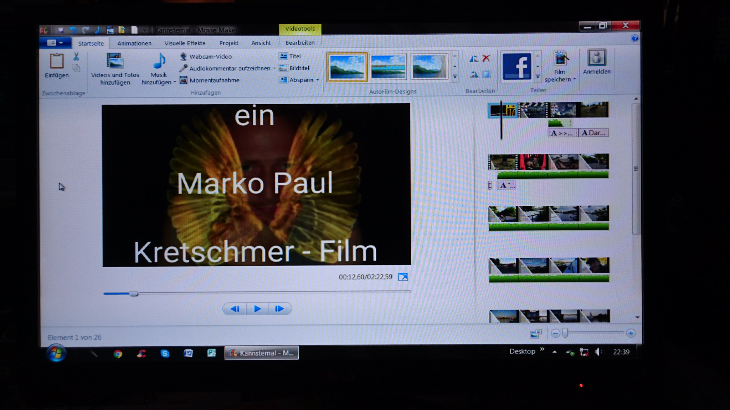Viewport: 730px width, 410px height.
Task: Click the preview seek bar handle
Action: [134, 294]
